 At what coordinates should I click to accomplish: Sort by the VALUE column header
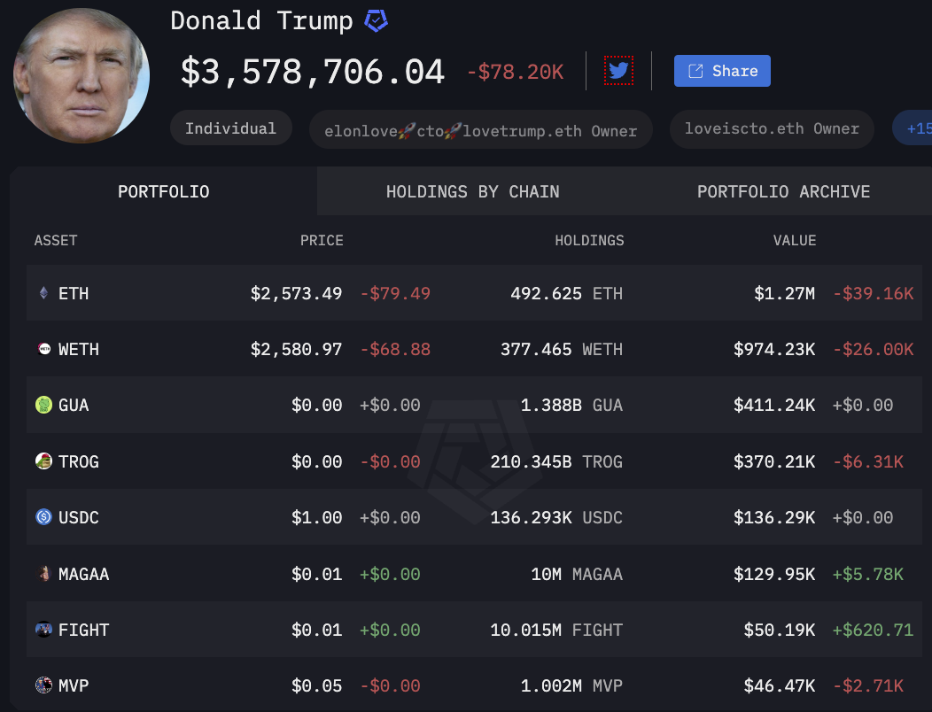[794, 240]
